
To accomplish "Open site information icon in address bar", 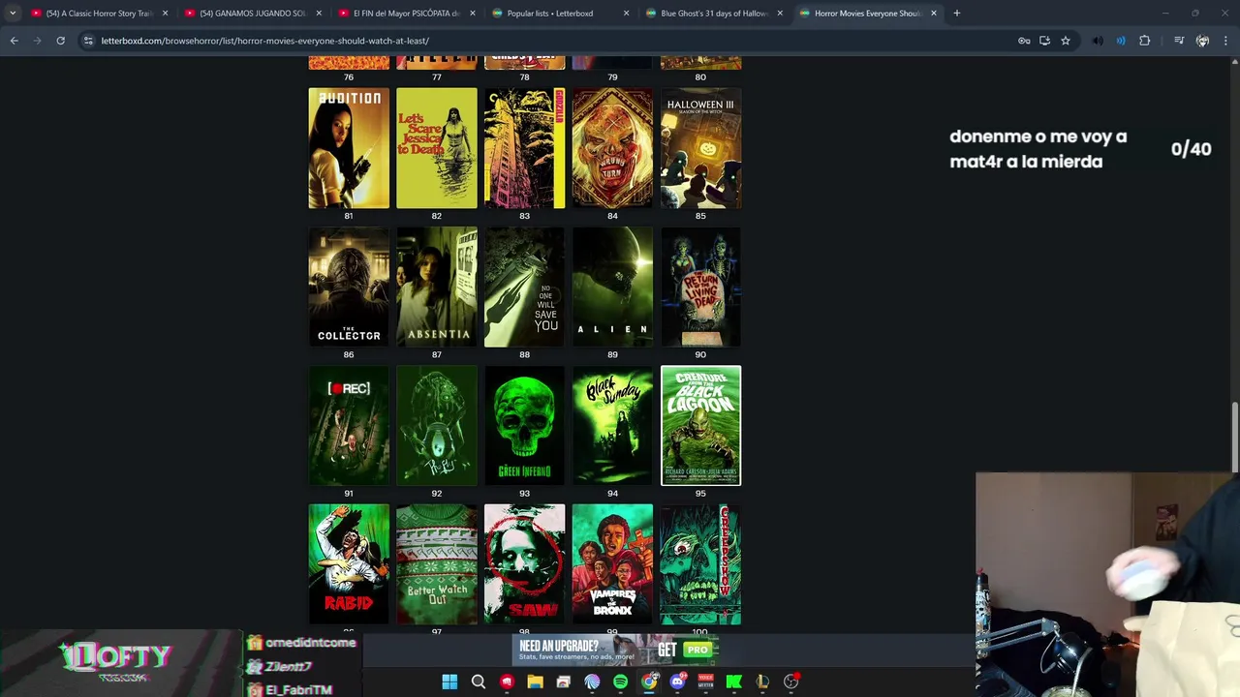I will point(88,41).
